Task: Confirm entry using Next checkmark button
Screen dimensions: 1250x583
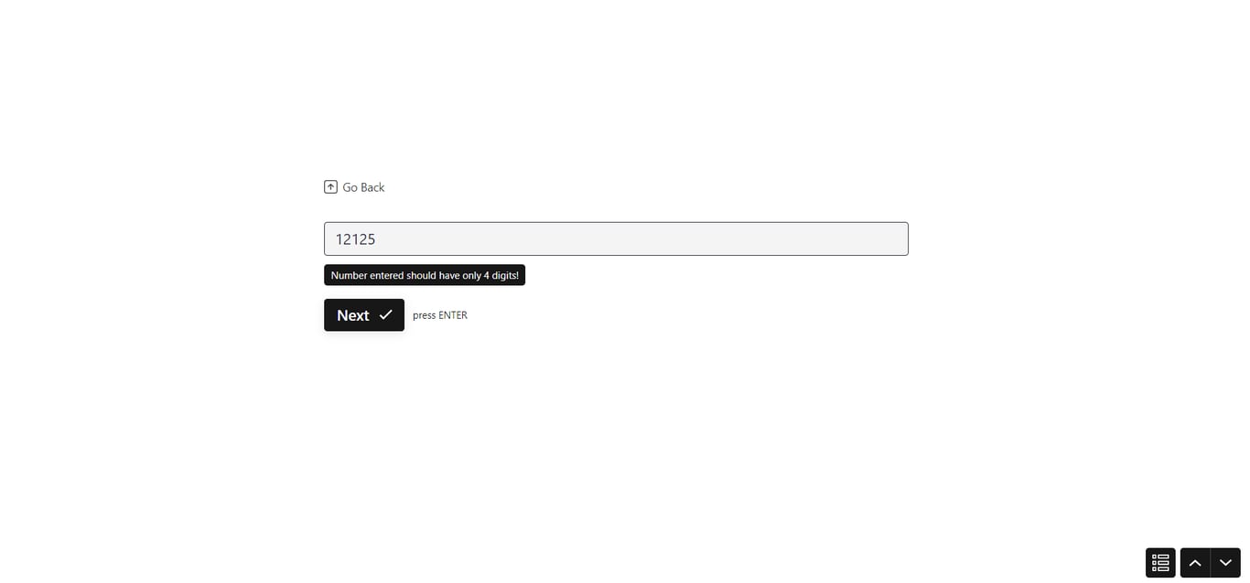Action: pyautogui.click(x=364, y=315)
